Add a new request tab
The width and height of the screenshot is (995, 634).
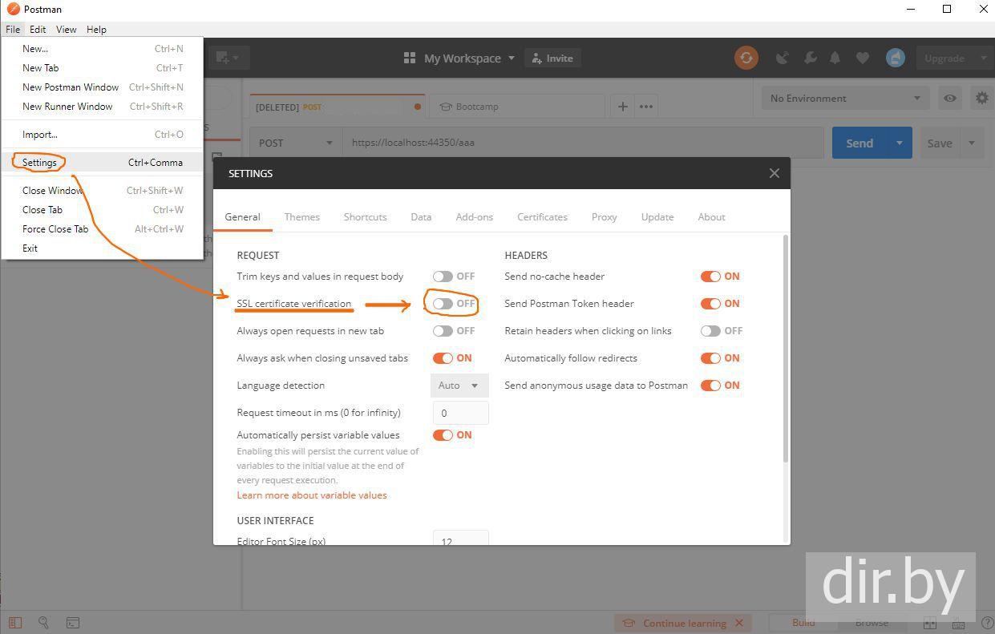622,106
